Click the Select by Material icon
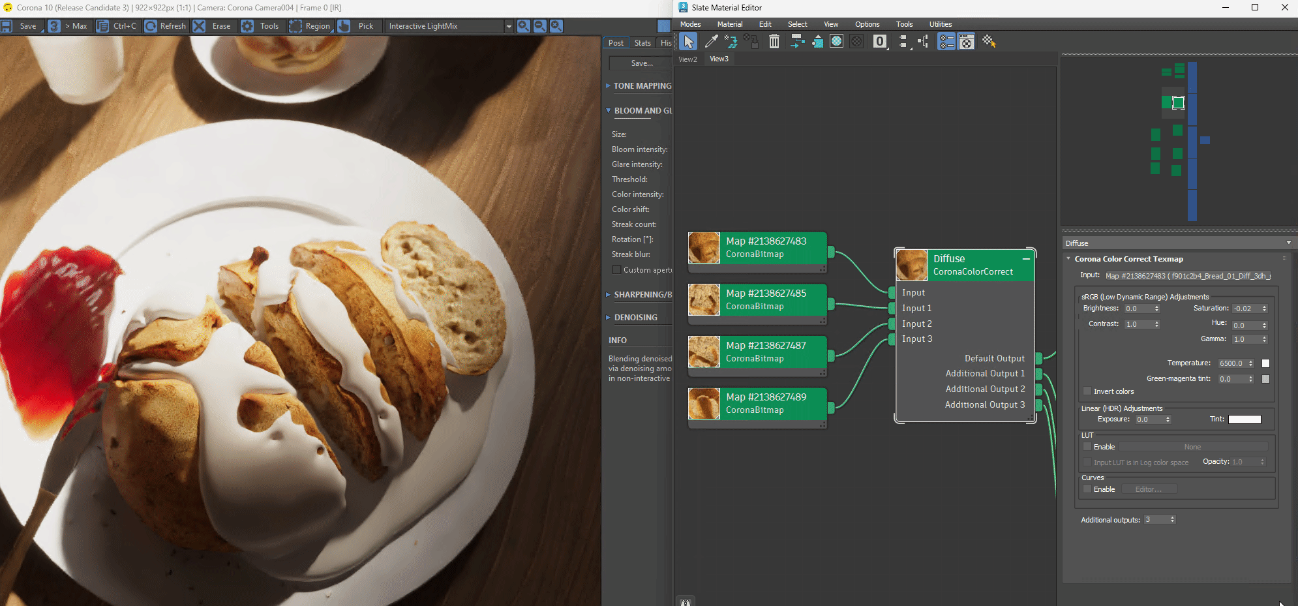The height and width of the screenshot is (606, 1298). tap(989, 42)
